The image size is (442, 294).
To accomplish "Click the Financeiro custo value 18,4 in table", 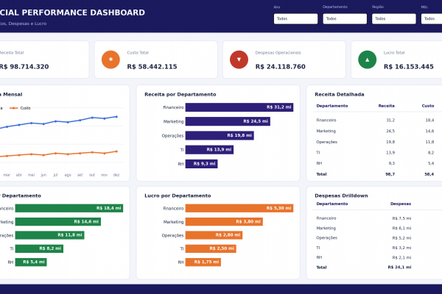I will pos(429,120).
